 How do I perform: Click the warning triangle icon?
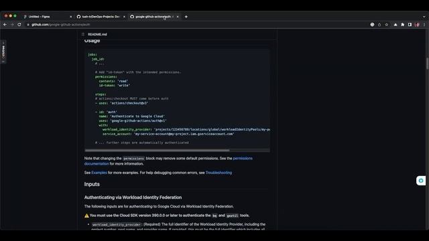[86, 216]
